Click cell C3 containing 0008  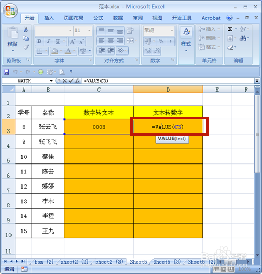click(99, 127)
